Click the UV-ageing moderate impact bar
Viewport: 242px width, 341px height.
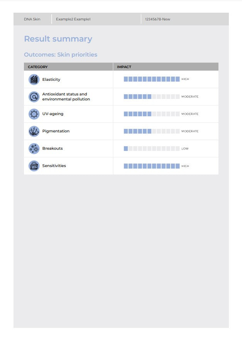point(152,114)
